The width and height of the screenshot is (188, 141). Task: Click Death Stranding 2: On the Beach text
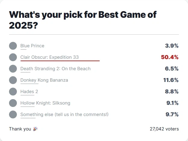(55, 69)
